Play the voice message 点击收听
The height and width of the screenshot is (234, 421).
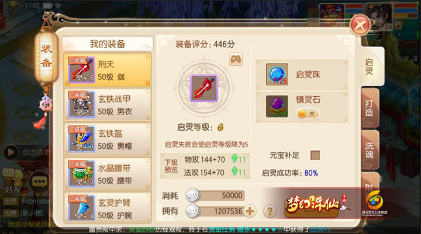click(27, 152)
